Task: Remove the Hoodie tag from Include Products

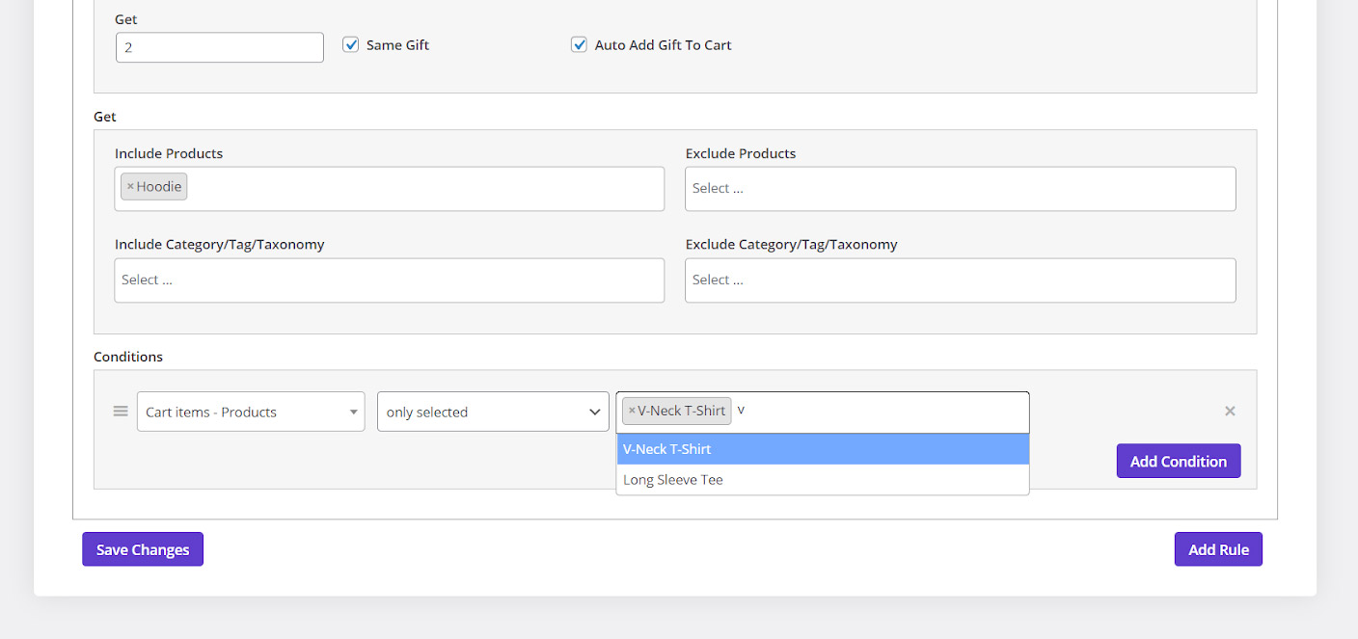Action: pyautogui.click(x=130, y=187)
